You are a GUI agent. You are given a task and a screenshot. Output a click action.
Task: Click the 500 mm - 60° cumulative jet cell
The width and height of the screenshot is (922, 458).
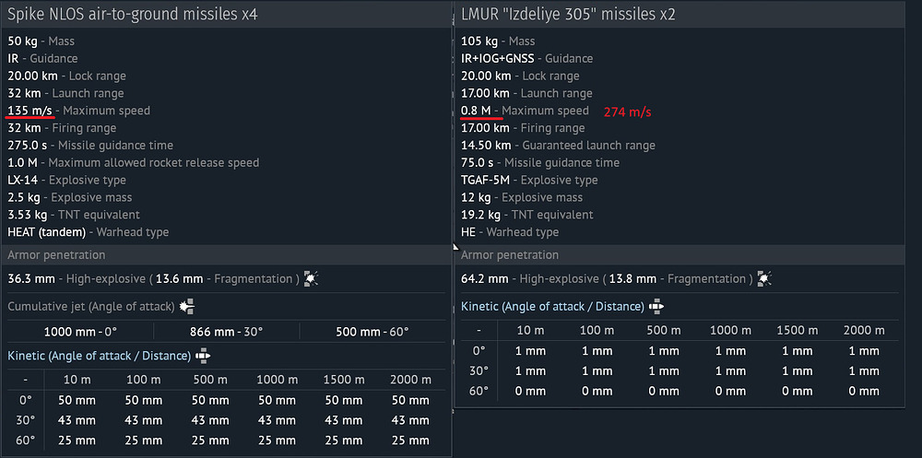(372, 331)
